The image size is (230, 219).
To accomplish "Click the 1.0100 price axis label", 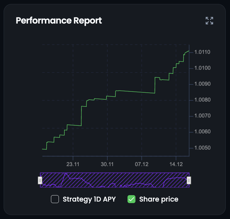I will (x=202, y=68).
